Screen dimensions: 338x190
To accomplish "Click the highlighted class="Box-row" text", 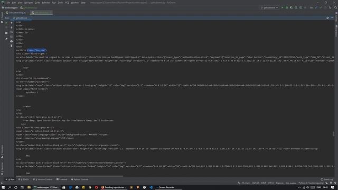I will pos(36,50).
